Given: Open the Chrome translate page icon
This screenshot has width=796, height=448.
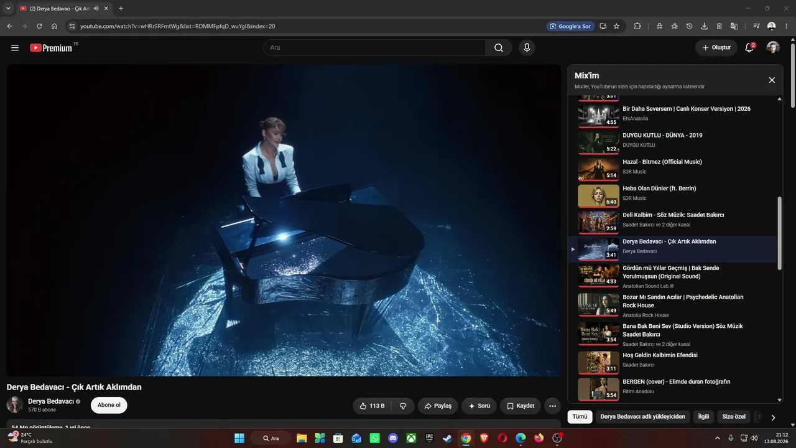Looking at the screenshot, I should [734, 26].
